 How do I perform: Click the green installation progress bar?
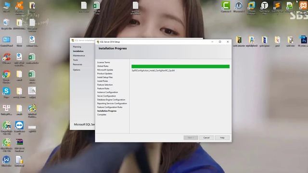point(180,66)
